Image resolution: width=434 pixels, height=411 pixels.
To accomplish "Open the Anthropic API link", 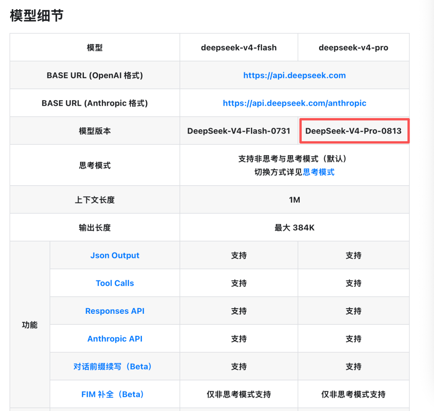I will tap(115, 339).
